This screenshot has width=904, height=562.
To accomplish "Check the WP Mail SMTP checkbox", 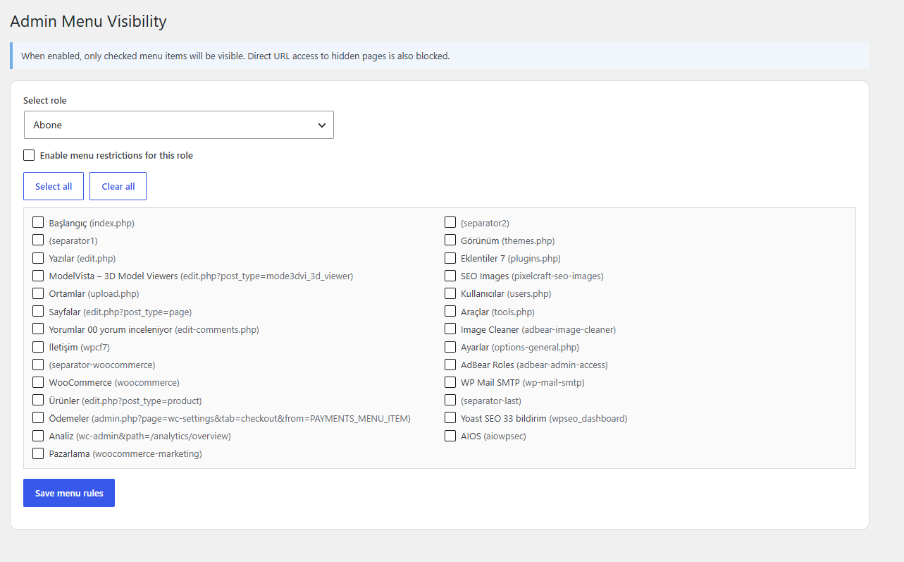I will click(x=450, y=382).
